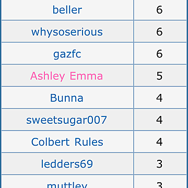Viewport: 188px width, 188px height.
Task: Click the gazfc username link
Action: [67, 54]
